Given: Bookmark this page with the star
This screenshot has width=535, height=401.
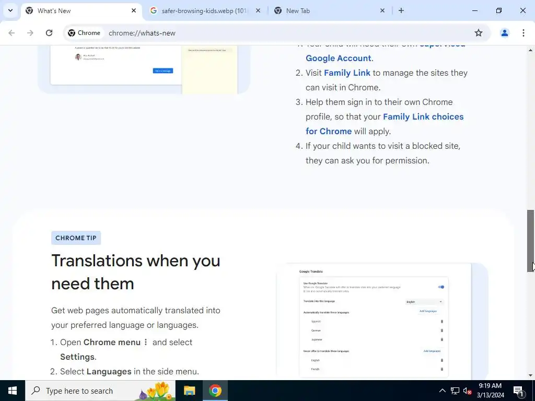Looking at the screenshot, I should tap(479, 33).
